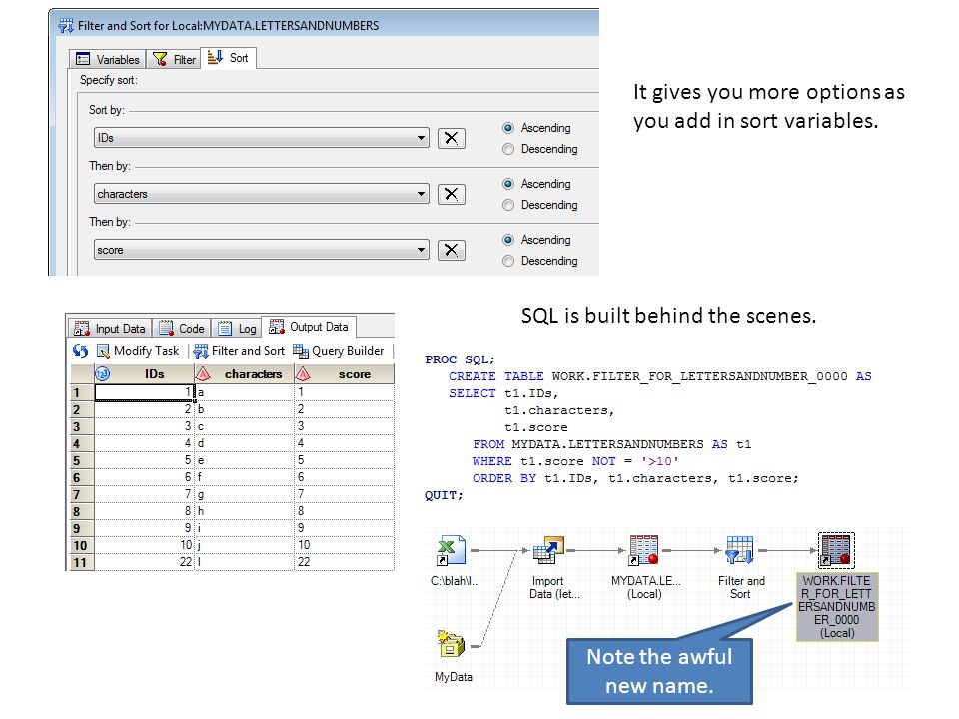Select the Sort tab
This screenshot has width=959, height=719.
tap(228, 58)
